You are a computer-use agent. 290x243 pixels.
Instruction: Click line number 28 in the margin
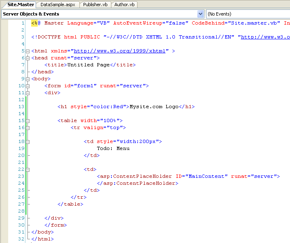tap(21, 211)
